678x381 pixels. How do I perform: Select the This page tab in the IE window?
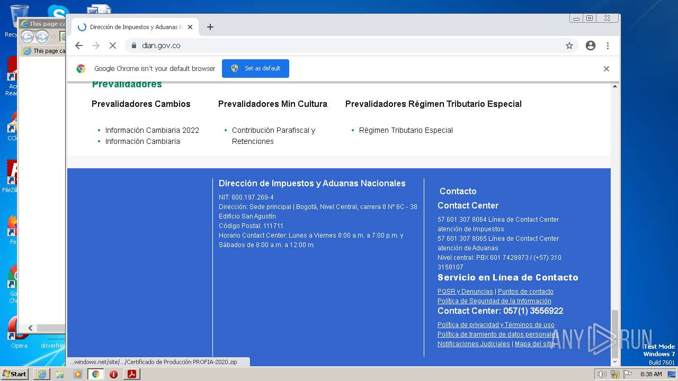44,51
